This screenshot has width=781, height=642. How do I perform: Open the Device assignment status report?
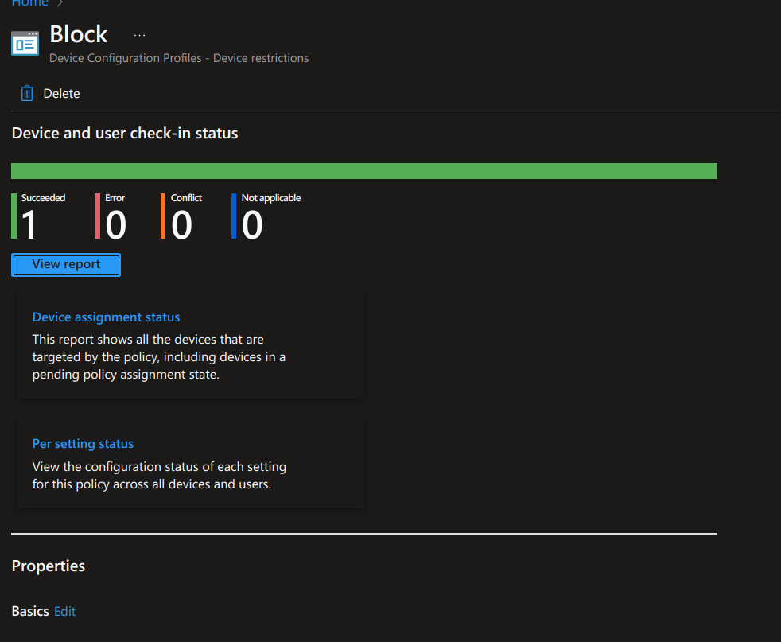point(106,317)
